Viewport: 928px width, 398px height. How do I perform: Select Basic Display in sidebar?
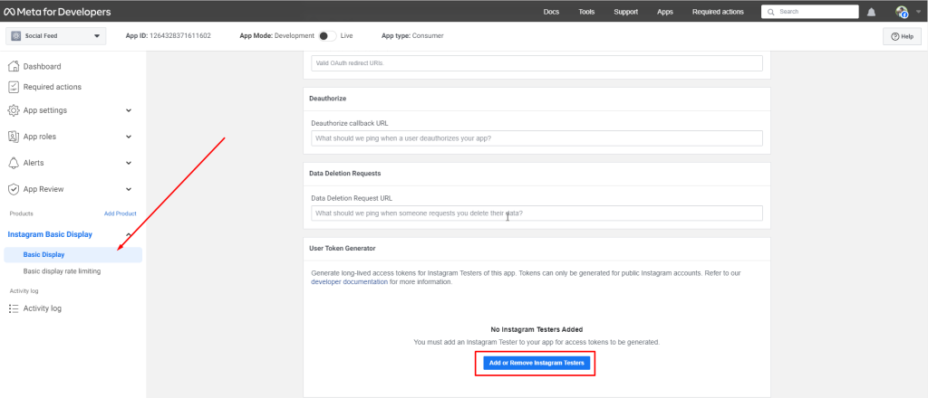coord(72,254)
